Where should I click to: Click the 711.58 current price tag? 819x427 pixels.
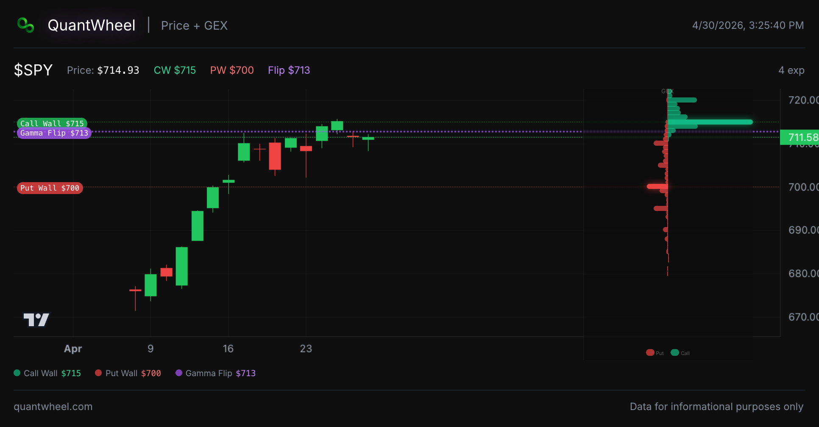799,137
